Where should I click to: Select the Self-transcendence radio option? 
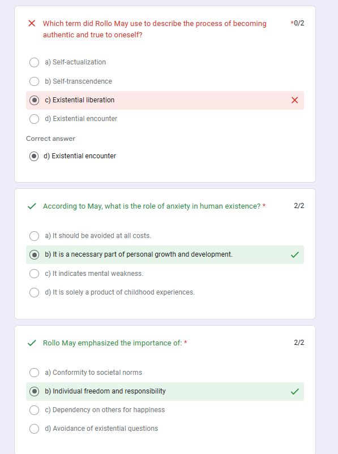[34, 81]
